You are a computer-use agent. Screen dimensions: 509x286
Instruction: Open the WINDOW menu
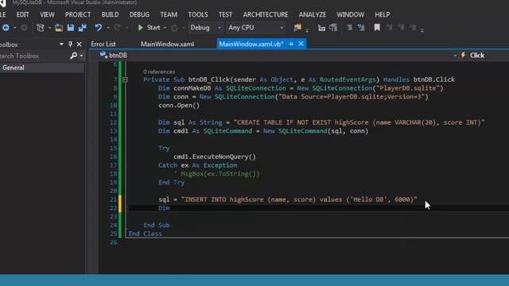(350, 14)
